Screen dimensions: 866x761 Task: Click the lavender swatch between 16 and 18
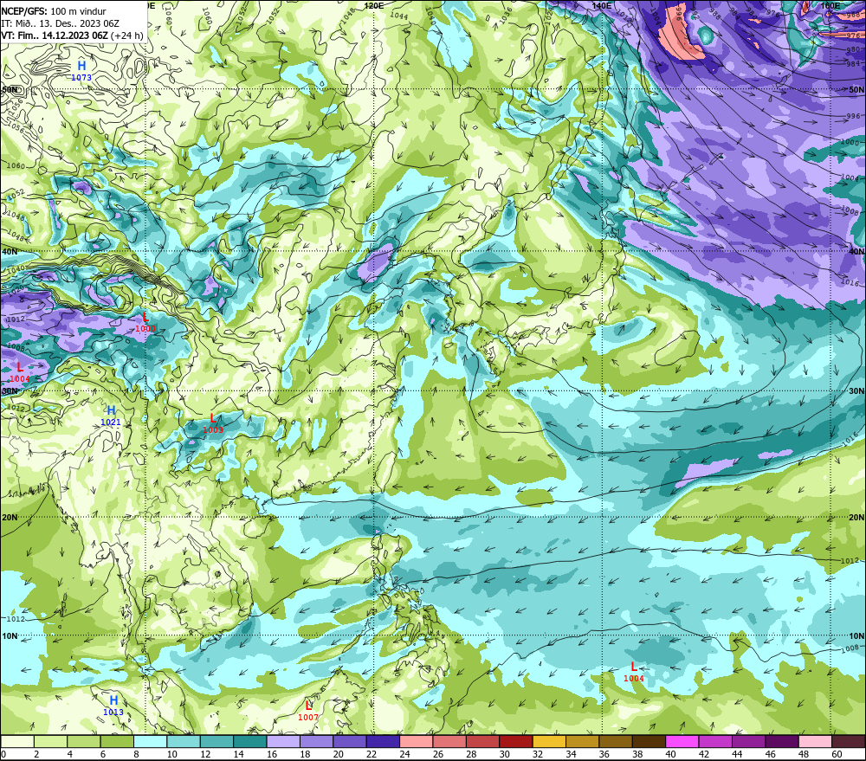coord(283,741)
